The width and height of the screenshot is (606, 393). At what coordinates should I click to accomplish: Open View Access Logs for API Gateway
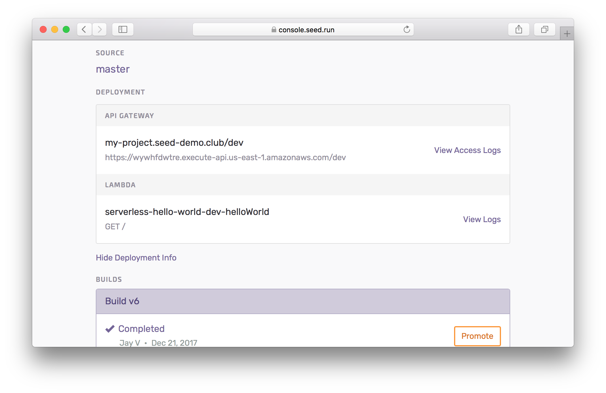(467, 150)
